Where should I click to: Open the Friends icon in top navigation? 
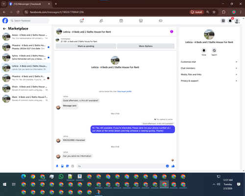pos(101,21)
